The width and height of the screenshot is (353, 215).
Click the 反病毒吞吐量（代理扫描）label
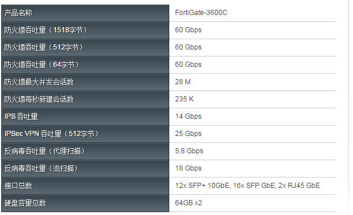44,151
